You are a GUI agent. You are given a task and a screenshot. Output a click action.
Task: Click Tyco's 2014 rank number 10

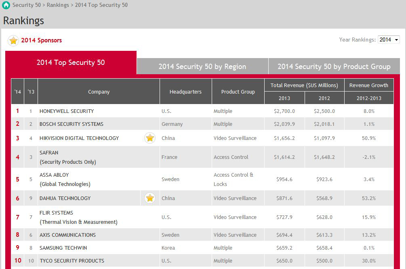pyautogui.click(x=18, y=261)
